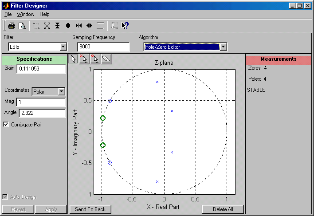Click the Gain value field
Viewport: 314px width, 216px height.
[x=41, y=69]
